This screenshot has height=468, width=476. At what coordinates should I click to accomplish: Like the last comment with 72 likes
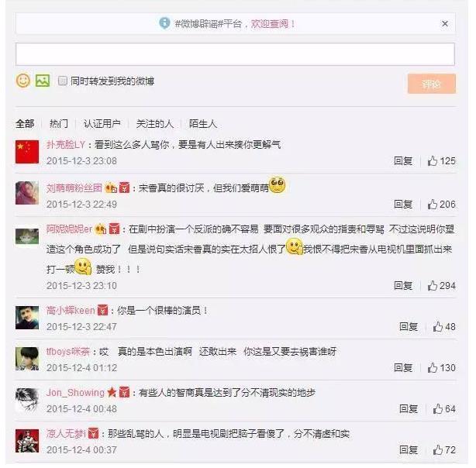tap(438, 449)
